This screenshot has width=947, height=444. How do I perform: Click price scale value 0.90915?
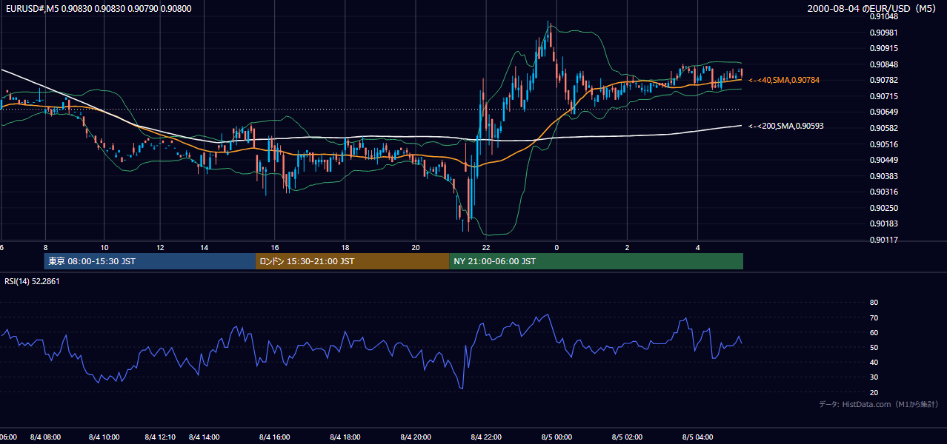[x=884, y=48]
